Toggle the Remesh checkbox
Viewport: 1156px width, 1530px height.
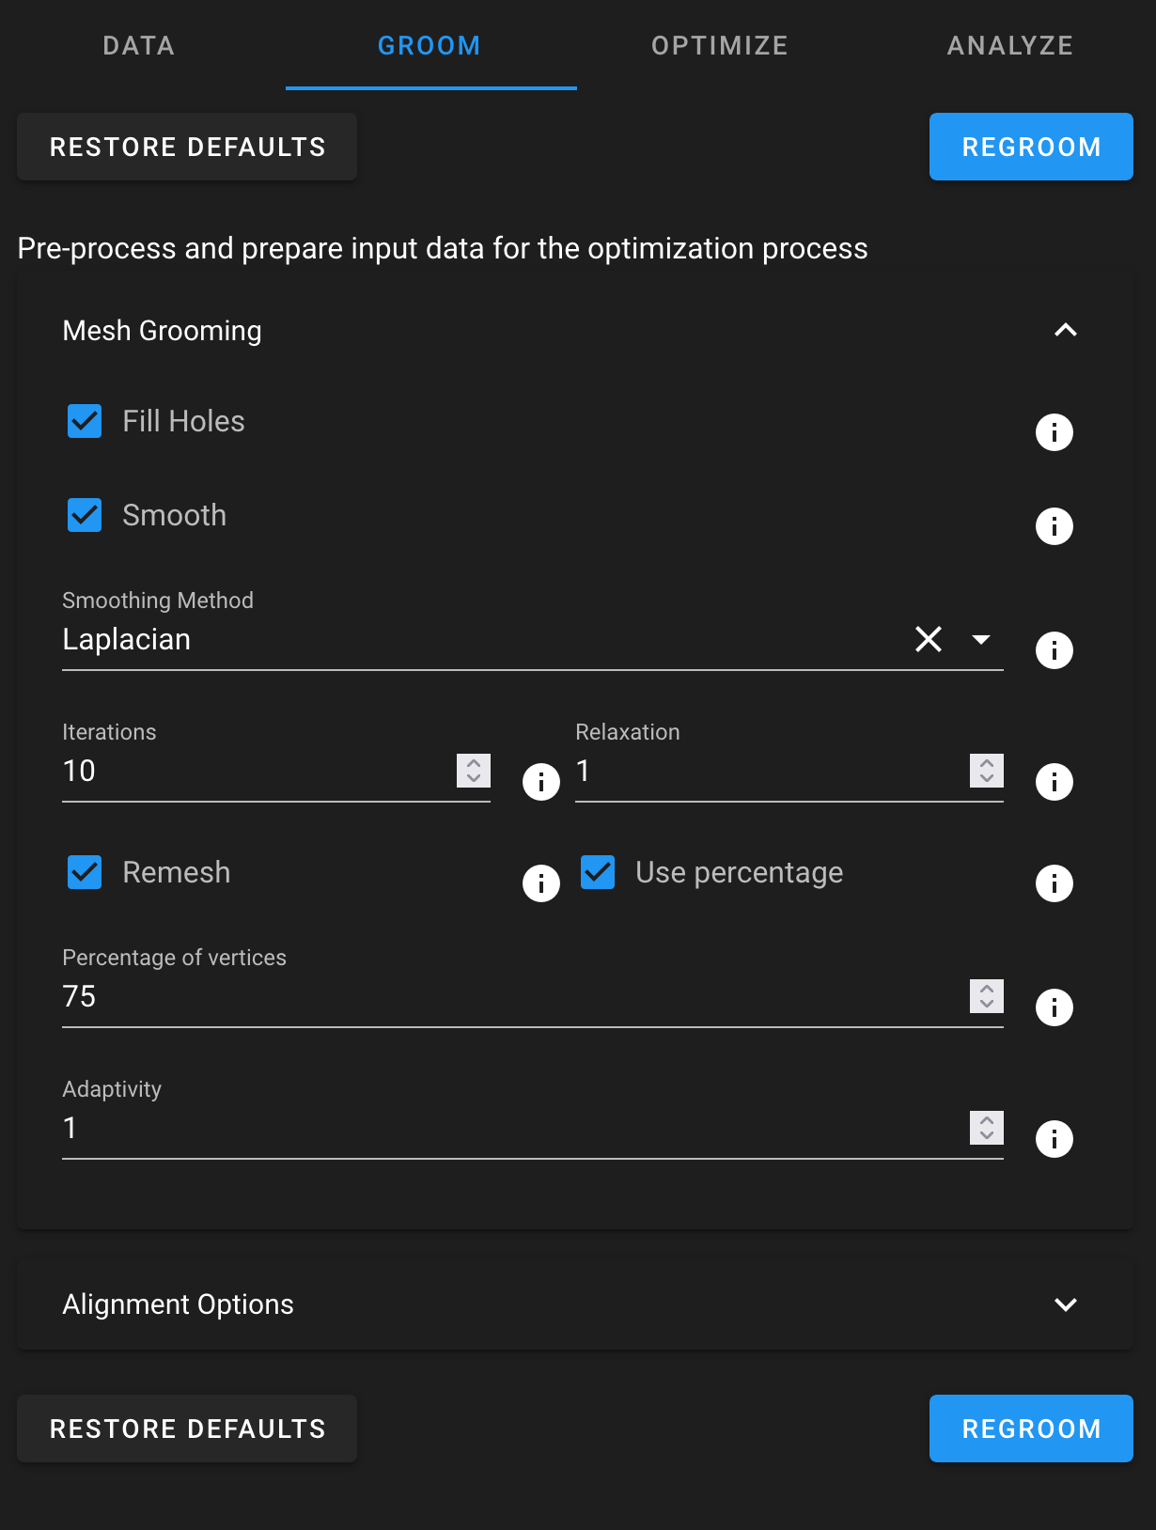pyautogui.click(x=85, y=872)
